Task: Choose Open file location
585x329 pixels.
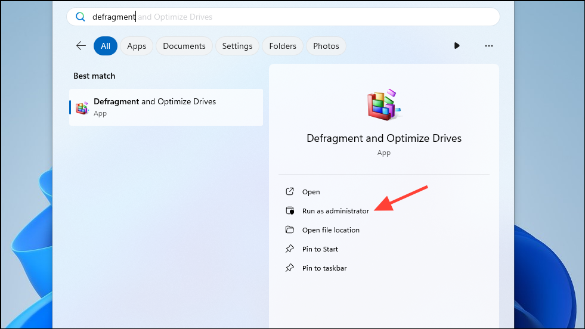Action: pos(331,230)
